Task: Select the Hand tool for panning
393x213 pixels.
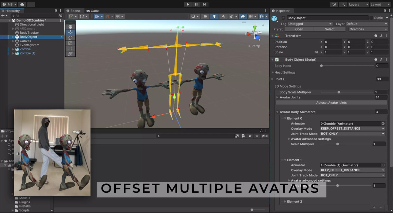Action: coord(70,26)
